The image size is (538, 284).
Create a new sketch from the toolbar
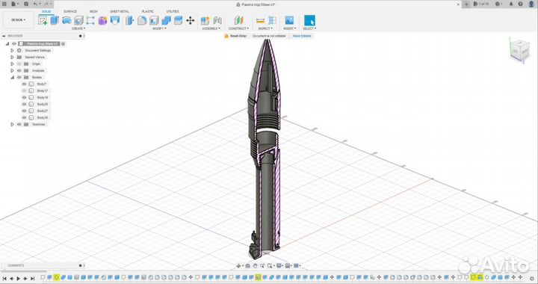[x=43, y=20]
